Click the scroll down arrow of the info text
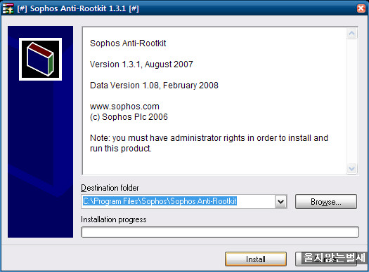This screenshot has width=369, height=272. 352,168
